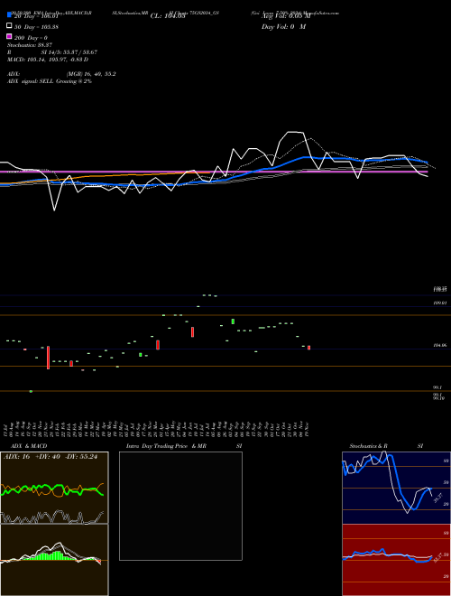This screenshot has width=451, height=596.
Task: Click the 104.96 price axis label
Action: point(439,346)
